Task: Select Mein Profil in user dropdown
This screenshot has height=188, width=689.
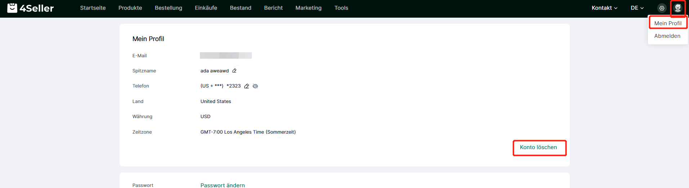Action: (668, 23)
